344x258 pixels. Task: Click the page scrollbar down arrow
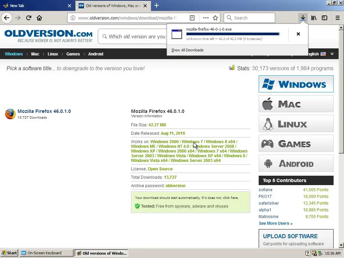click(x=341, y=245)
